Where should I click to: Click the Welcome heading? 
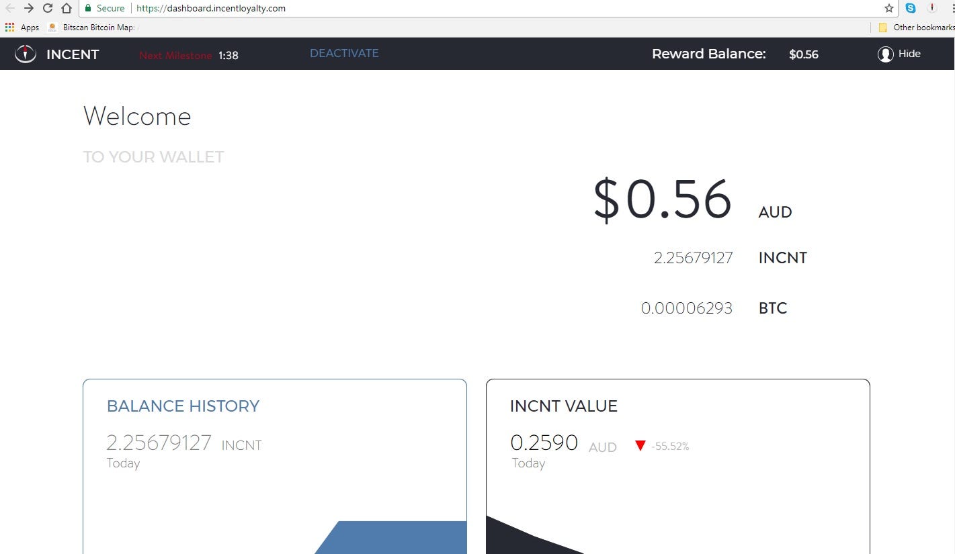(137, 116)
